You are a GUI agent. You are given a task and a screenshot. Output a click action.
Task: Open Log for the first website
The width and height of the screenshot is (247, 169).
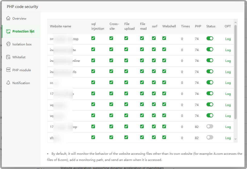[228, 39]
